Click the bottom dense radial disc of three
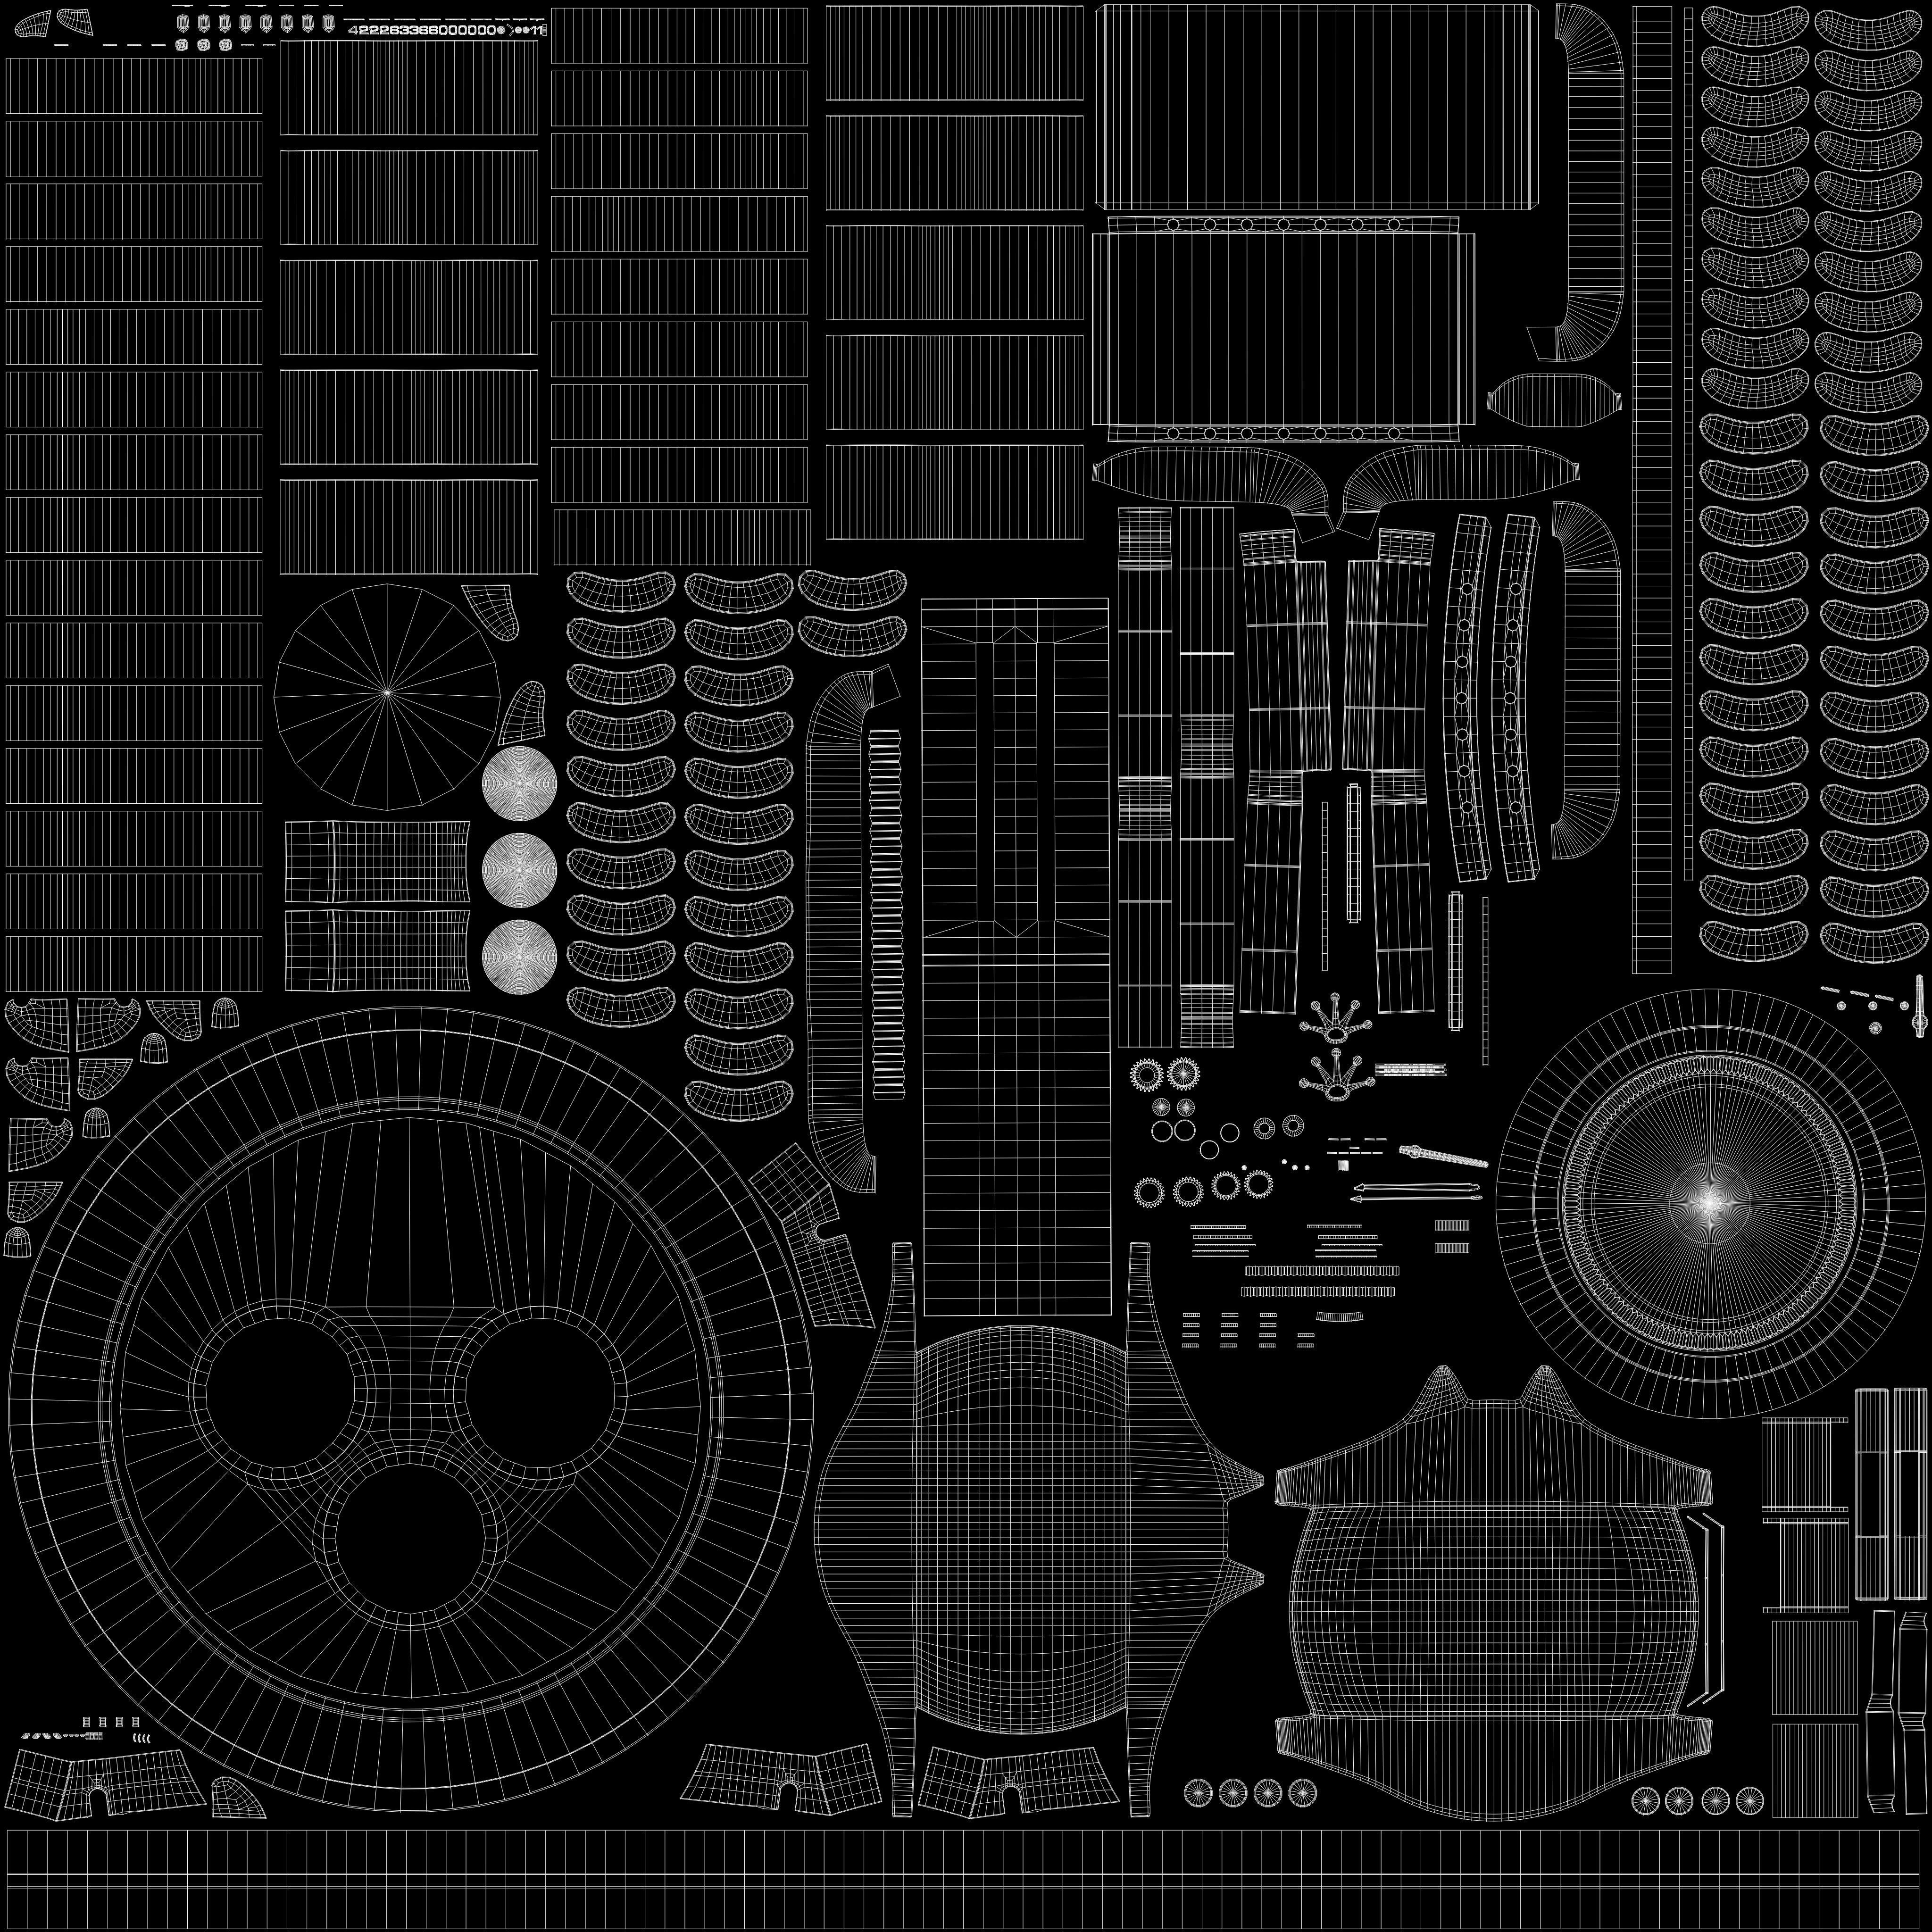1932x1932 pixels. coord(519,957)
